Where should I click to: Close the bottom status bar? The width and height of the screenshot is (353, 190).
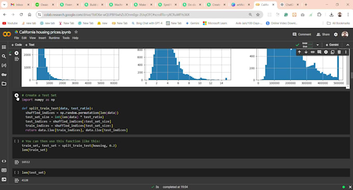coord(350,187)
